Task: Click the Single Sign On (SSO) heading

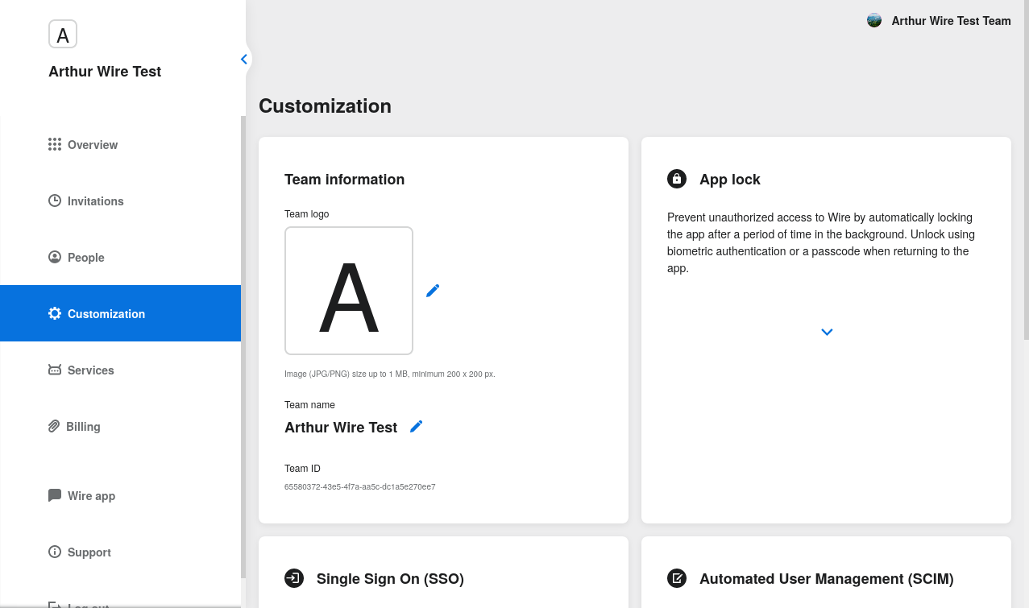Action: tap(390, 579)
